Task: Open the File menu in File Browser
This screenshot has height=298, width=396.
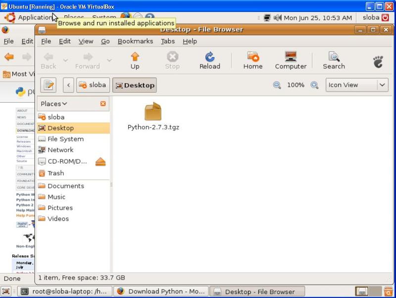Action: [46, 41]
